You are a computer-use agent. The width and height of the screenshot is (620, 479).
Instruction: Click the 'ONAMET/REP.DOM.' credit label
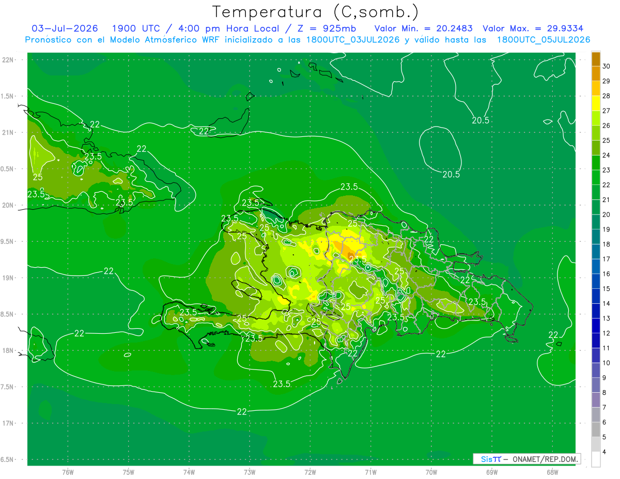click(545, 459)
